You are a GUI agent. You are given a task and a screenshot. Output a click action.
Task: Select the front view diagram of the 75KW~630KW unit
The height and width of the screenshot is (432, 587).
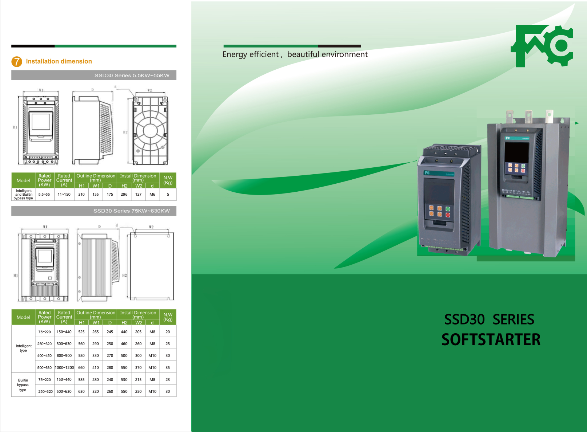(x=44, y=267)
